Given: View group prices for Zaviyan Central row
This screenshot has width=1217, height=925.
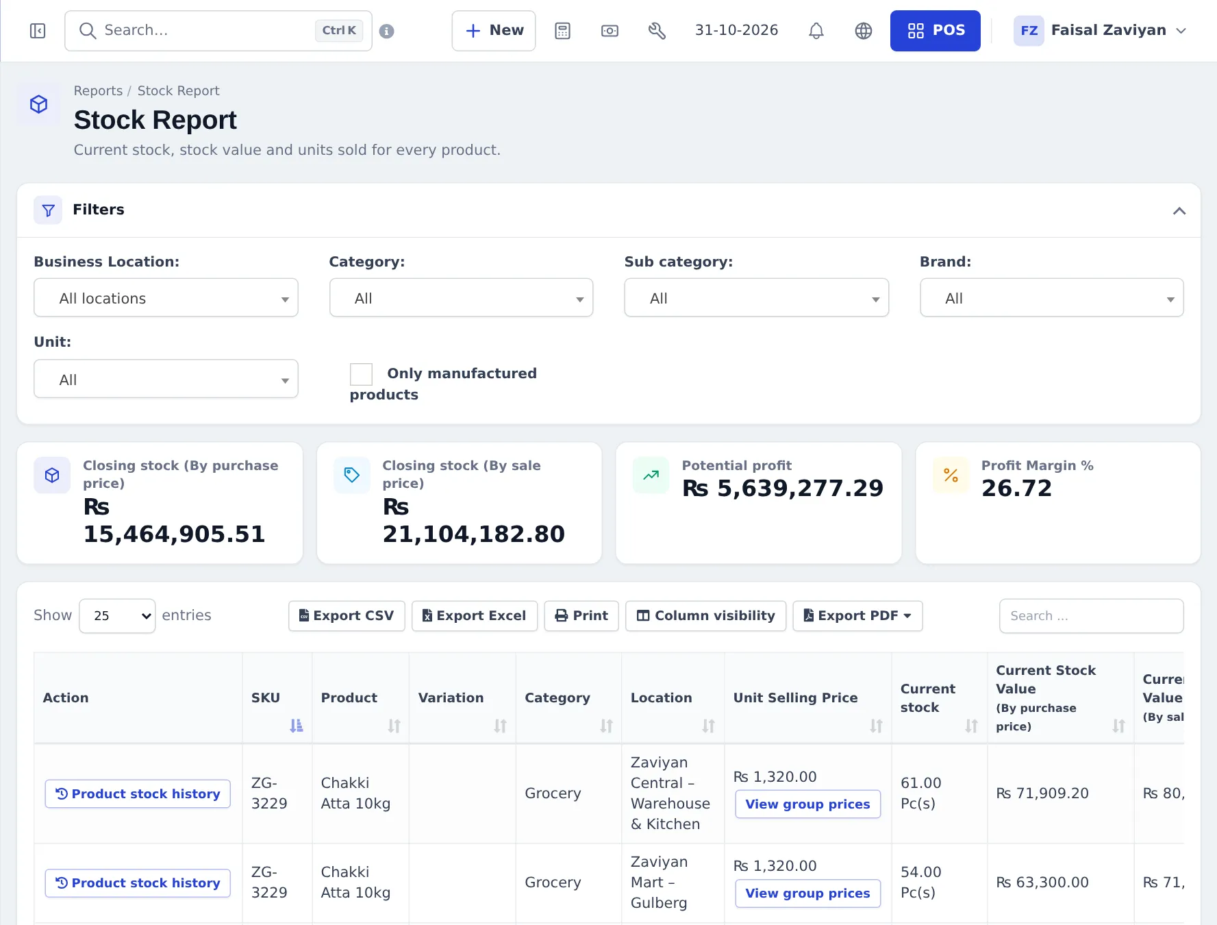Looking at the screenshot, I should pyautogui.click(x=807, y=804).
